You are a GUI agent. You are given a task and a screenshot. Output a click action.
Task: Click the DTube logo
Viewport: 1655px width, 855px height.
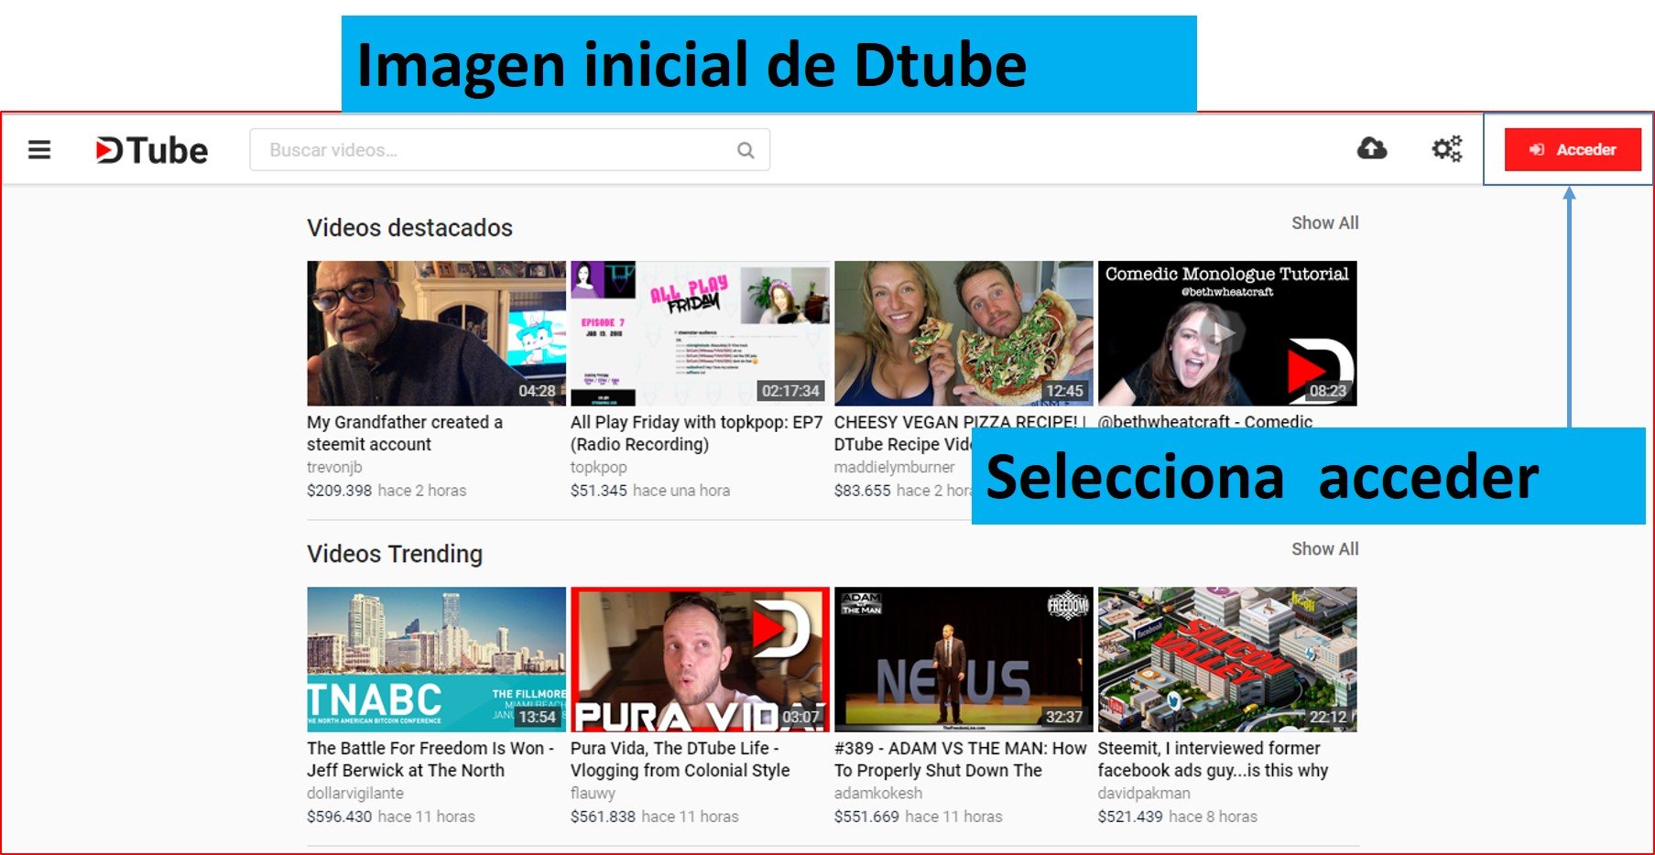point(152,150)
